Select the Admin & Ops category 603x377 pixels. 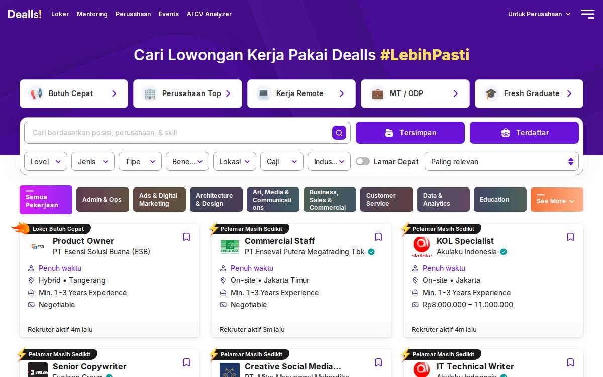[103, 200]
